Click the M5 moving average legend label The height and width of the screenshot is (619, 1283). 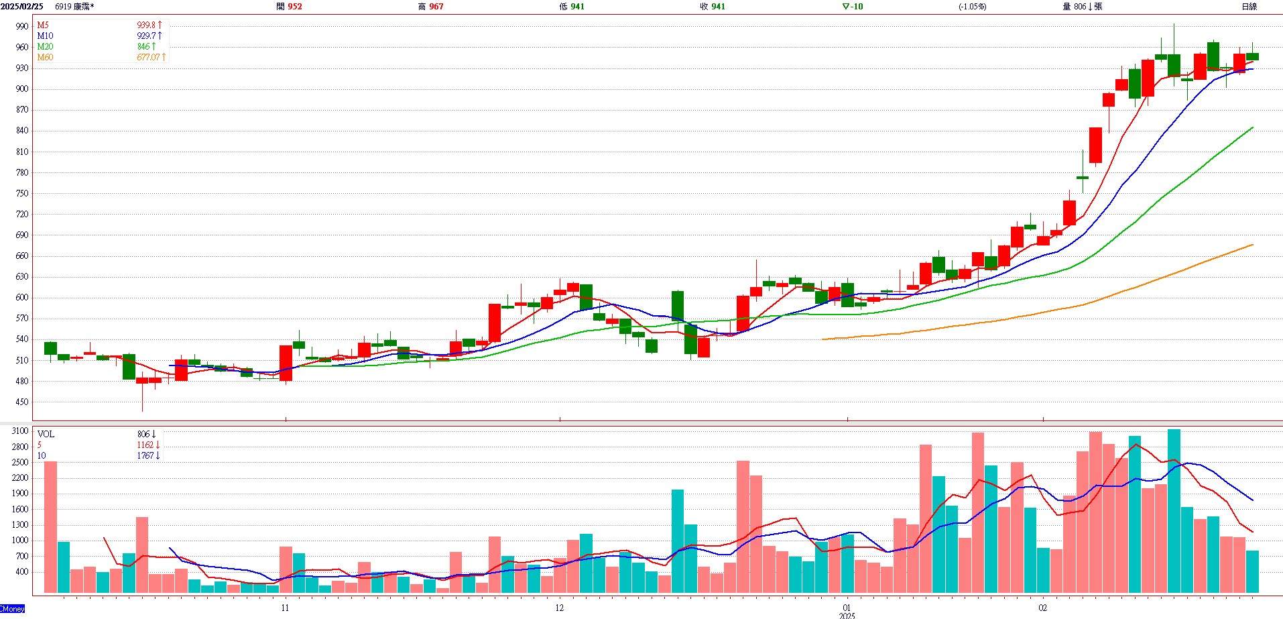pyautogui.click(x=43, y=25)
